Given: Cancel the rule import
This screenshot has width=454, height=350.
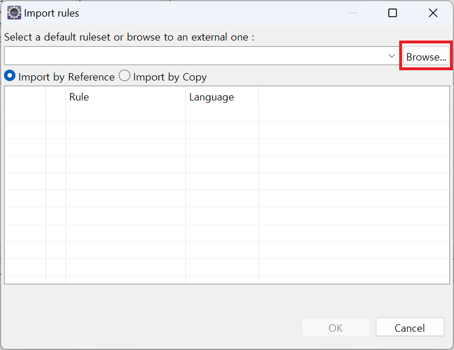Looking at the screenshot, I should [409, 328].
